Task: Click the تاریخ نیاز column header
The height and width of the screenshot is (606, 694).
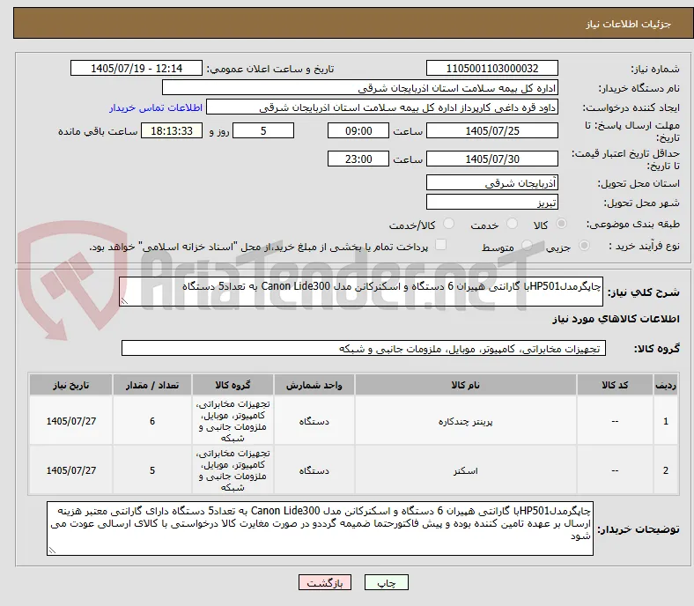Action: tap(70, 385)
